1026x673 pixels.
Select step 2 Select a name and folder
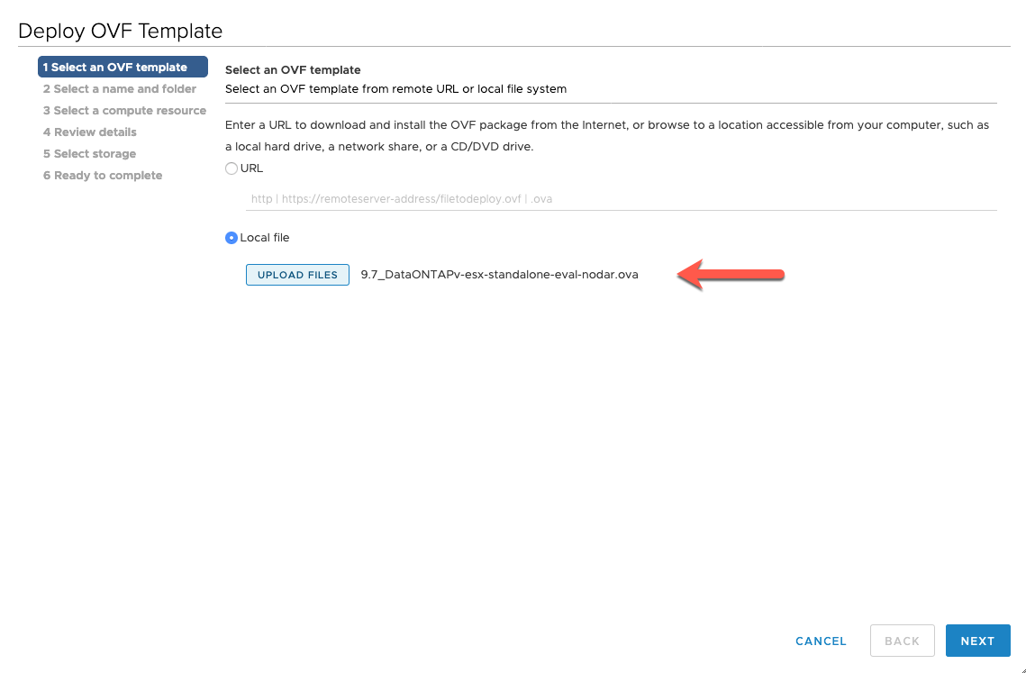(x=119, y=88)
